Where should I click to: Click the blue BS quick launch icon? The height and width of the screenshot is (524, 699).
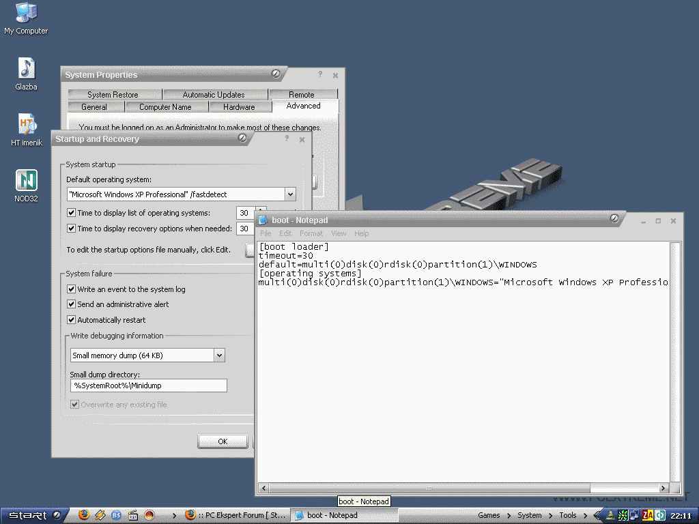116,515
